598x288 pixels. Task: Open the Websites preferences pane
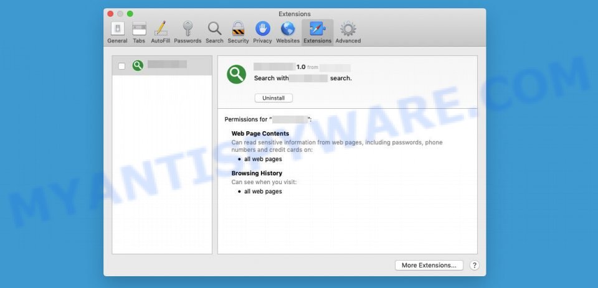point(288,32)
